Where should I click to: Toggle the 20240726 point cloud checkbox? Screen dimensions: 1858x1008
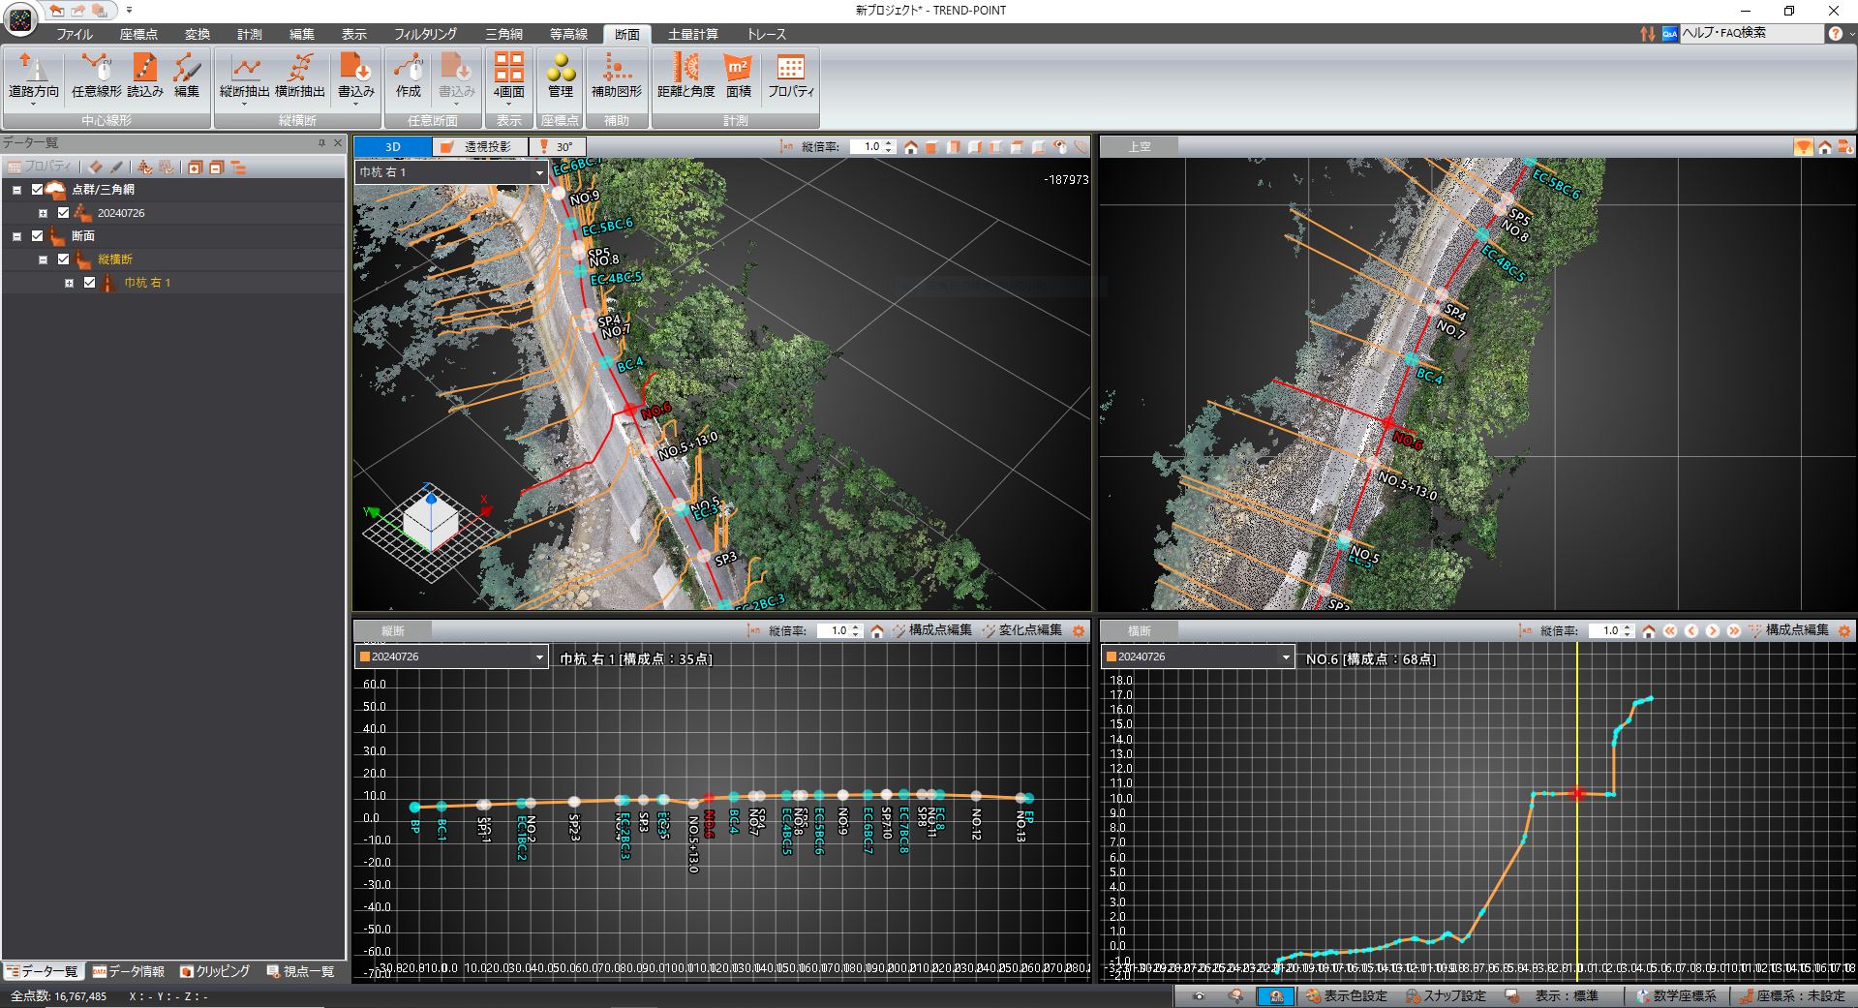(x=64, y=213)
